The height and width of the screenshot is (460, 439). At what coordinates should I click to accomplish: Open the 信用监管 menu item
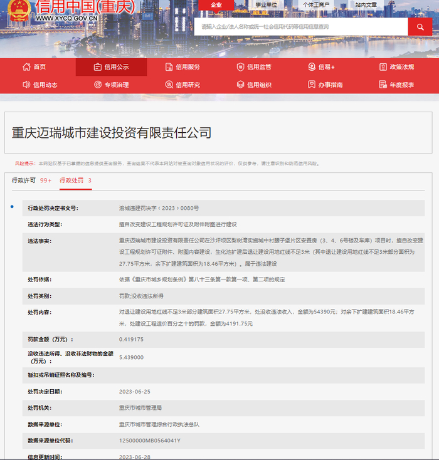click(x=259, y=67)
